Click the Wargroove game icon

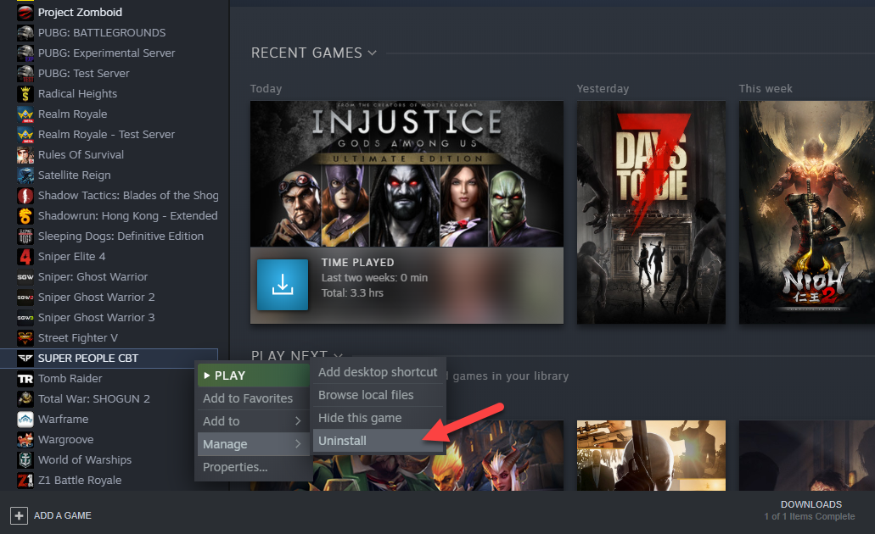pos(25,440)
